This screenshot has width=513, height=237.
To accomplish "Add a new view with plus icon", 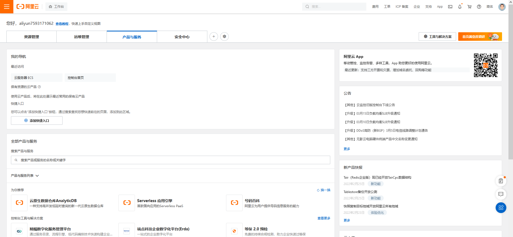I will pos(214,37).
